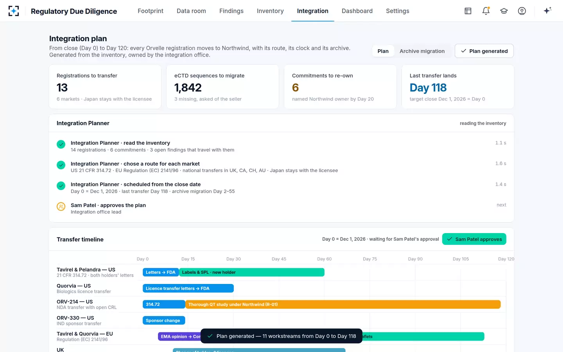The height and width of the screenshot is (352, 563).
Task: Open the layout panel icon in header
Action: pyautogui.click(x=468, y=11)
